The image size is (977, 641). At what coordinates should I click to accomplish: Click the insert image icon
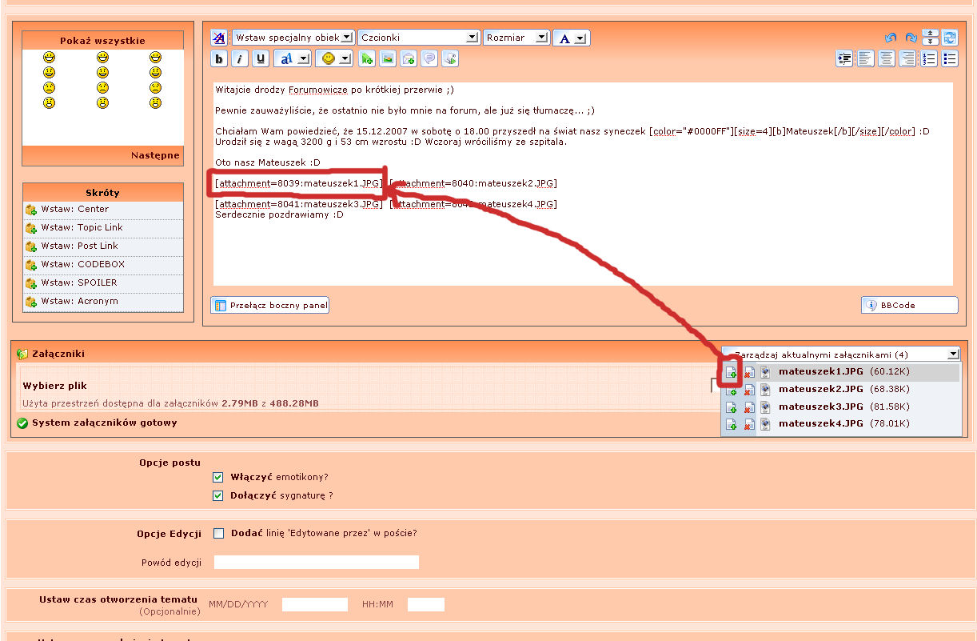point(388,58)
